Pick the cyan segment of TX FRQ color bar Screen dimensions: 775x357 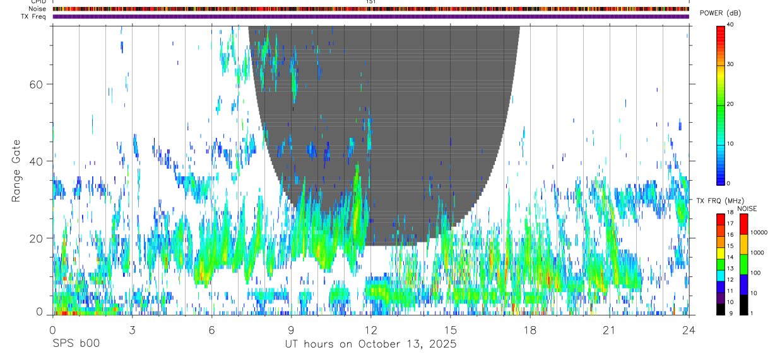tap(720, 276)
